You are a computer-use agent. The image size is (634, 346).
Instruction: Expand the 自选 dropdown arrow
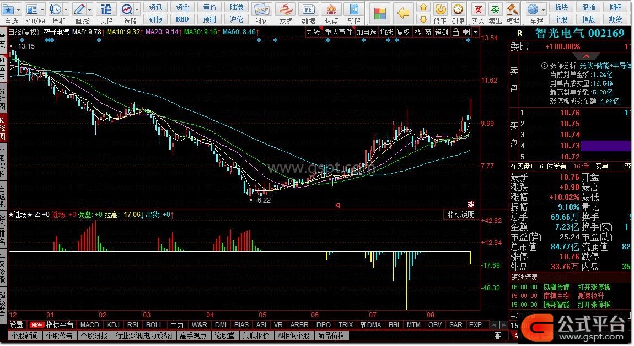pos(19,9)
